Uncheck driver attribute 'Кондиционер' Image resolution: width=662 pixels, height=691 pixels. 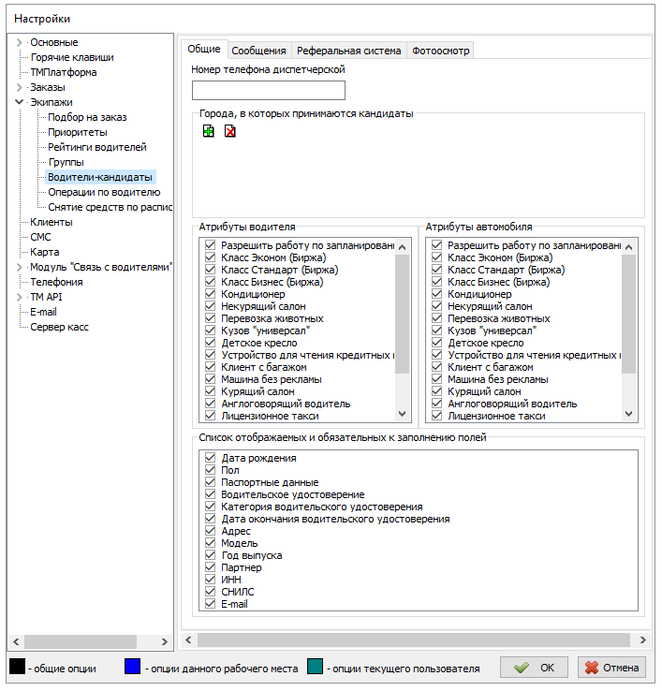point(212,294)
